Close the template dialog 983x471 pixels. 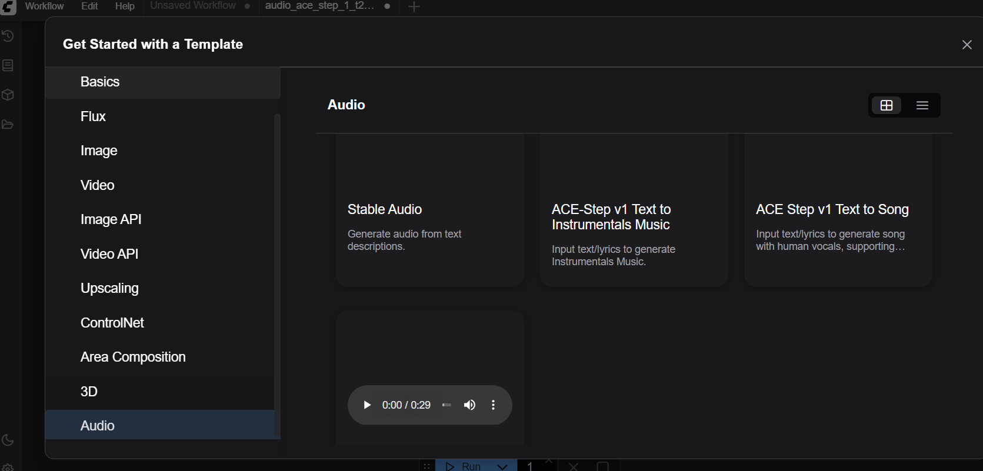tap(967, 45)
